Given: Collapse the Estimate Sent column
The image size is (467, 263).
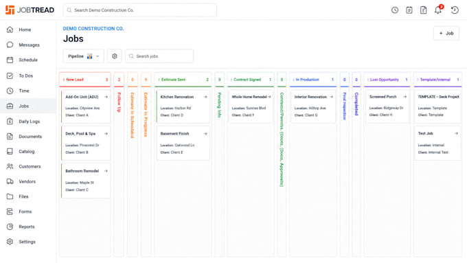Looking at the screenshot, I should click(159, 80).
